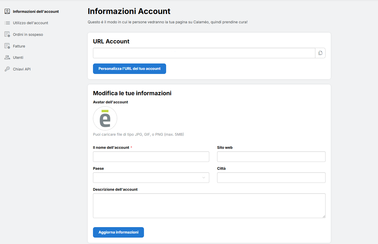The image size is (378, 244).
Task: Click the Informazioni Account page heading
Action: [x=129, y=11]
